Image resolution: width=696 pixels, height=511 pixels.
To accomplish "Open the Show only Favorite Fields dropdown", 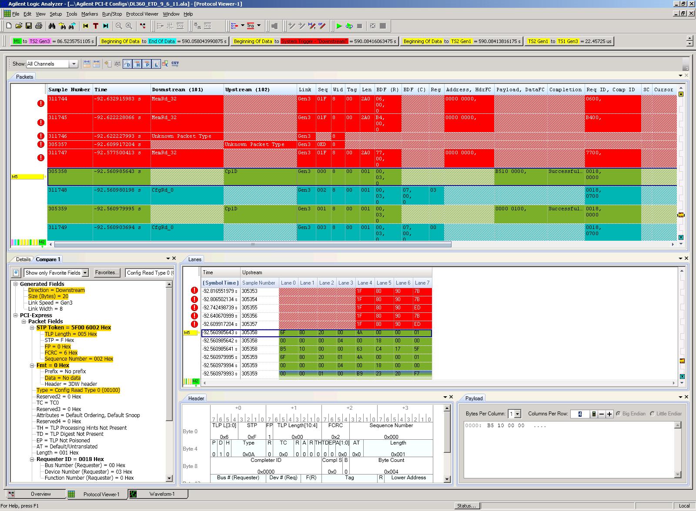I will click(x=85, y=273).
